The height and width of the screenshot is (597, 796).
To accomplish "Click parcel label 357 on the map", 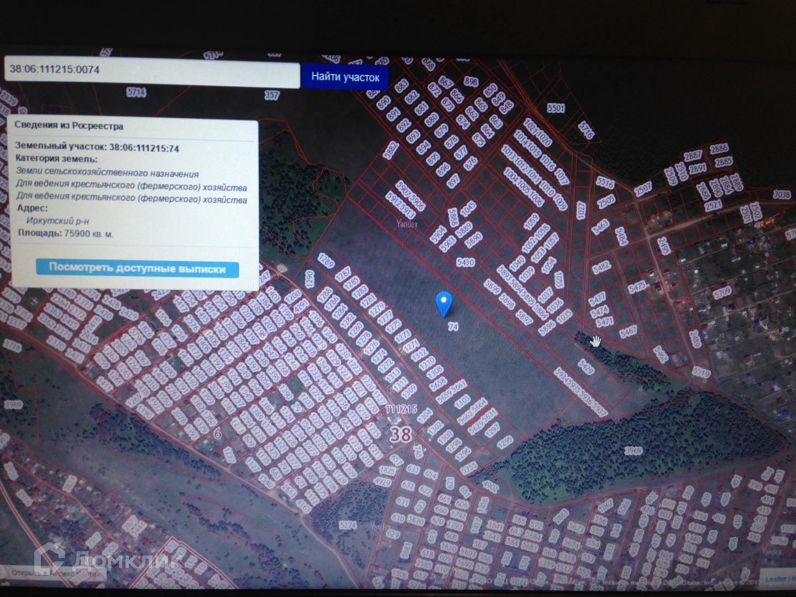I will [271, 95].
